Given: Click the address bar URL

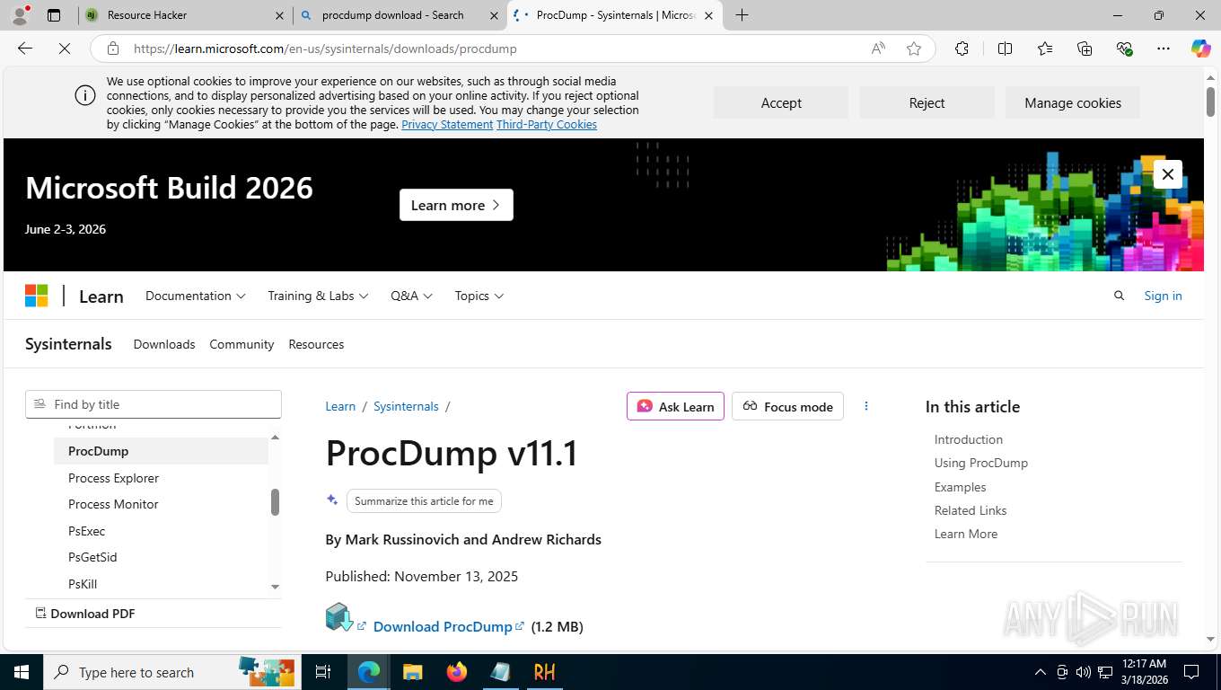Looking at the screenshot, I should (325, 49).
